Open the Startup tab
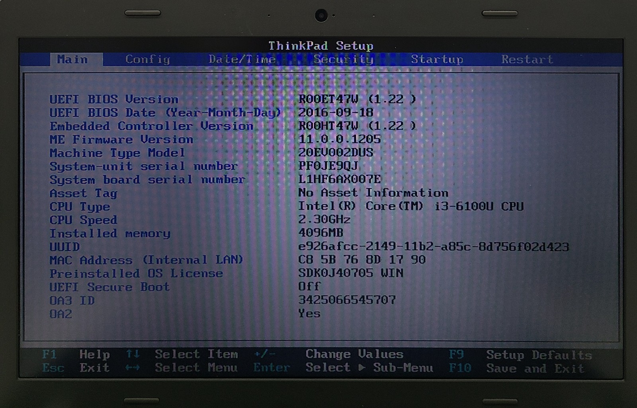This screenshot has width=637, height=408. pyautogui.click(x=437, y=59)
